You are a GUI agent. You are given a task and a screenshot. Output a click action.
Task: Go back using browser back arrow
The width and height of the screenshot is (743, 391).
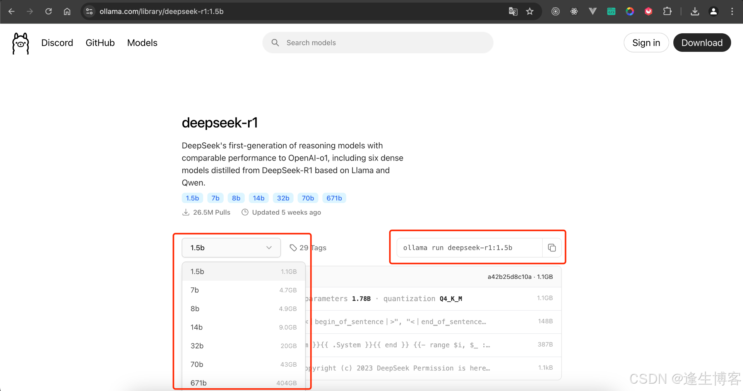point(11,12)
